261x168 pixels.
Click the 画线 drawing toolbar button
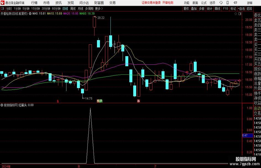217,9
